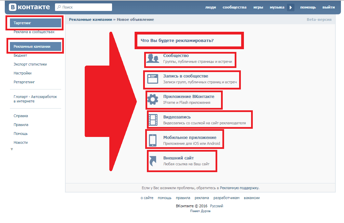
Task: Open Бюджет in the sidebar
Action: [20, 55]
